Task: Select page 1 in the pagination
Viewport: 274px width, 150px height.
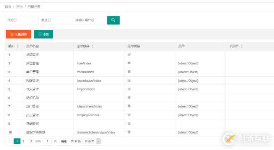Action: [x=17, y=141]
